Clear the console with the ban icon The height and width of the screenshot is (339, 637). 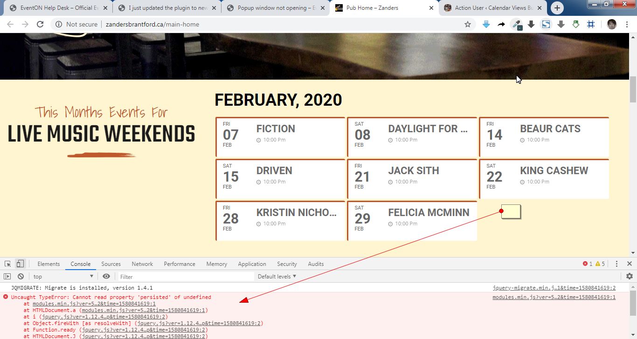pos(21,277)
